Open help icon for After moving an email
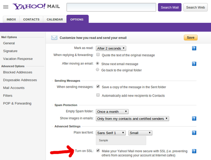Screen dimensions: 211x160 coord(194,64)
